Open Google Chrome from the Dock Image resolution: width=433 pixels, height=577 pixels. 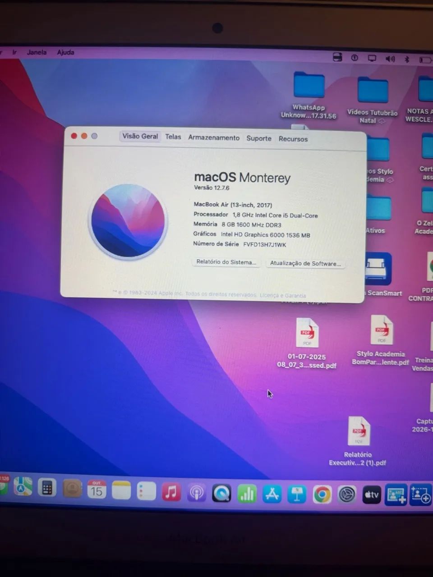click(322, 495)
